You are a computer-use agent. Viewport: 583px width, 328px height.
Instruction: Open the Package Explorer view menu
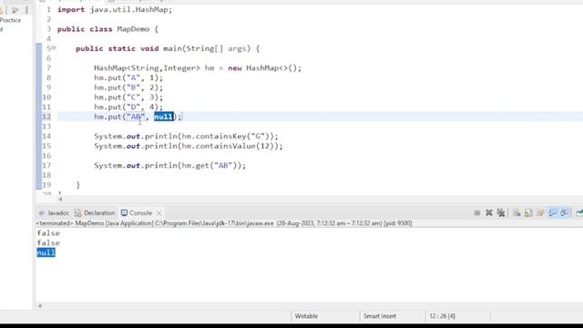[26, 10]
